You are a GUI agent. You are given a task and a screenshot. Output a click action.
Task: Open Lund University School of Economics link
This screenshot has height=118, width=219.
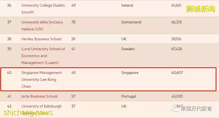pos(43,56)
